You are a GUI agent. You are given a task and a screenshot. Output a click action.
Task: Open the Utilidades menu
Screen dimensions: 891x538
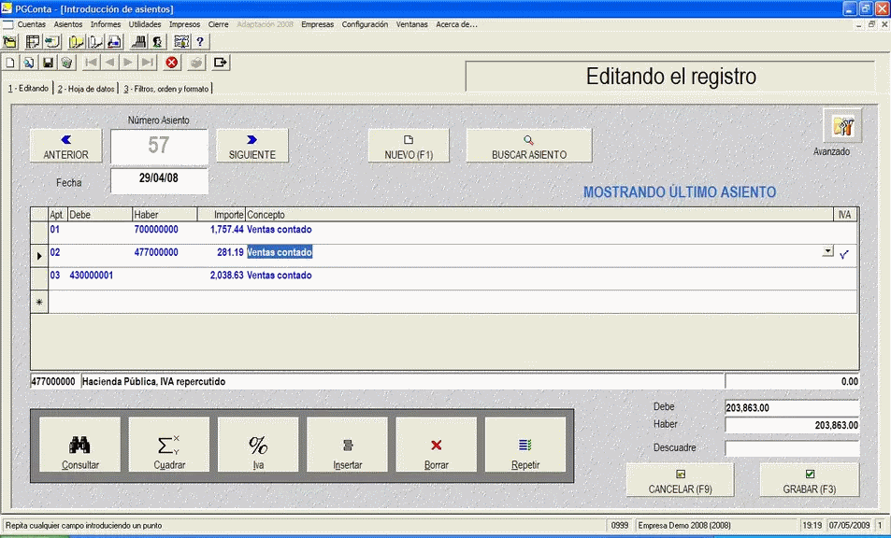click(x=145, y=24)
